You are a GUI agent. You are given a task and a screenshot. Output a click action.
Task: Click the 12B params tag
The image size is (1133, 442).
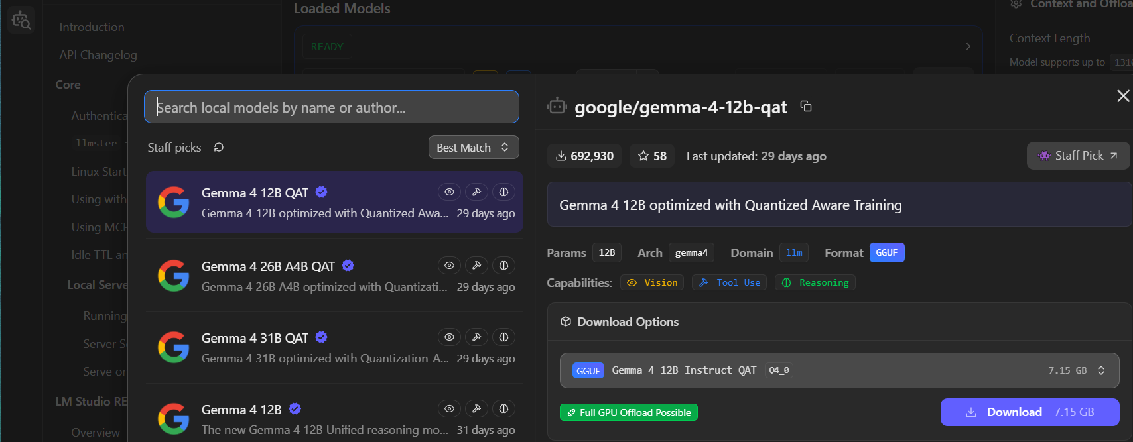tap(607, 252)
